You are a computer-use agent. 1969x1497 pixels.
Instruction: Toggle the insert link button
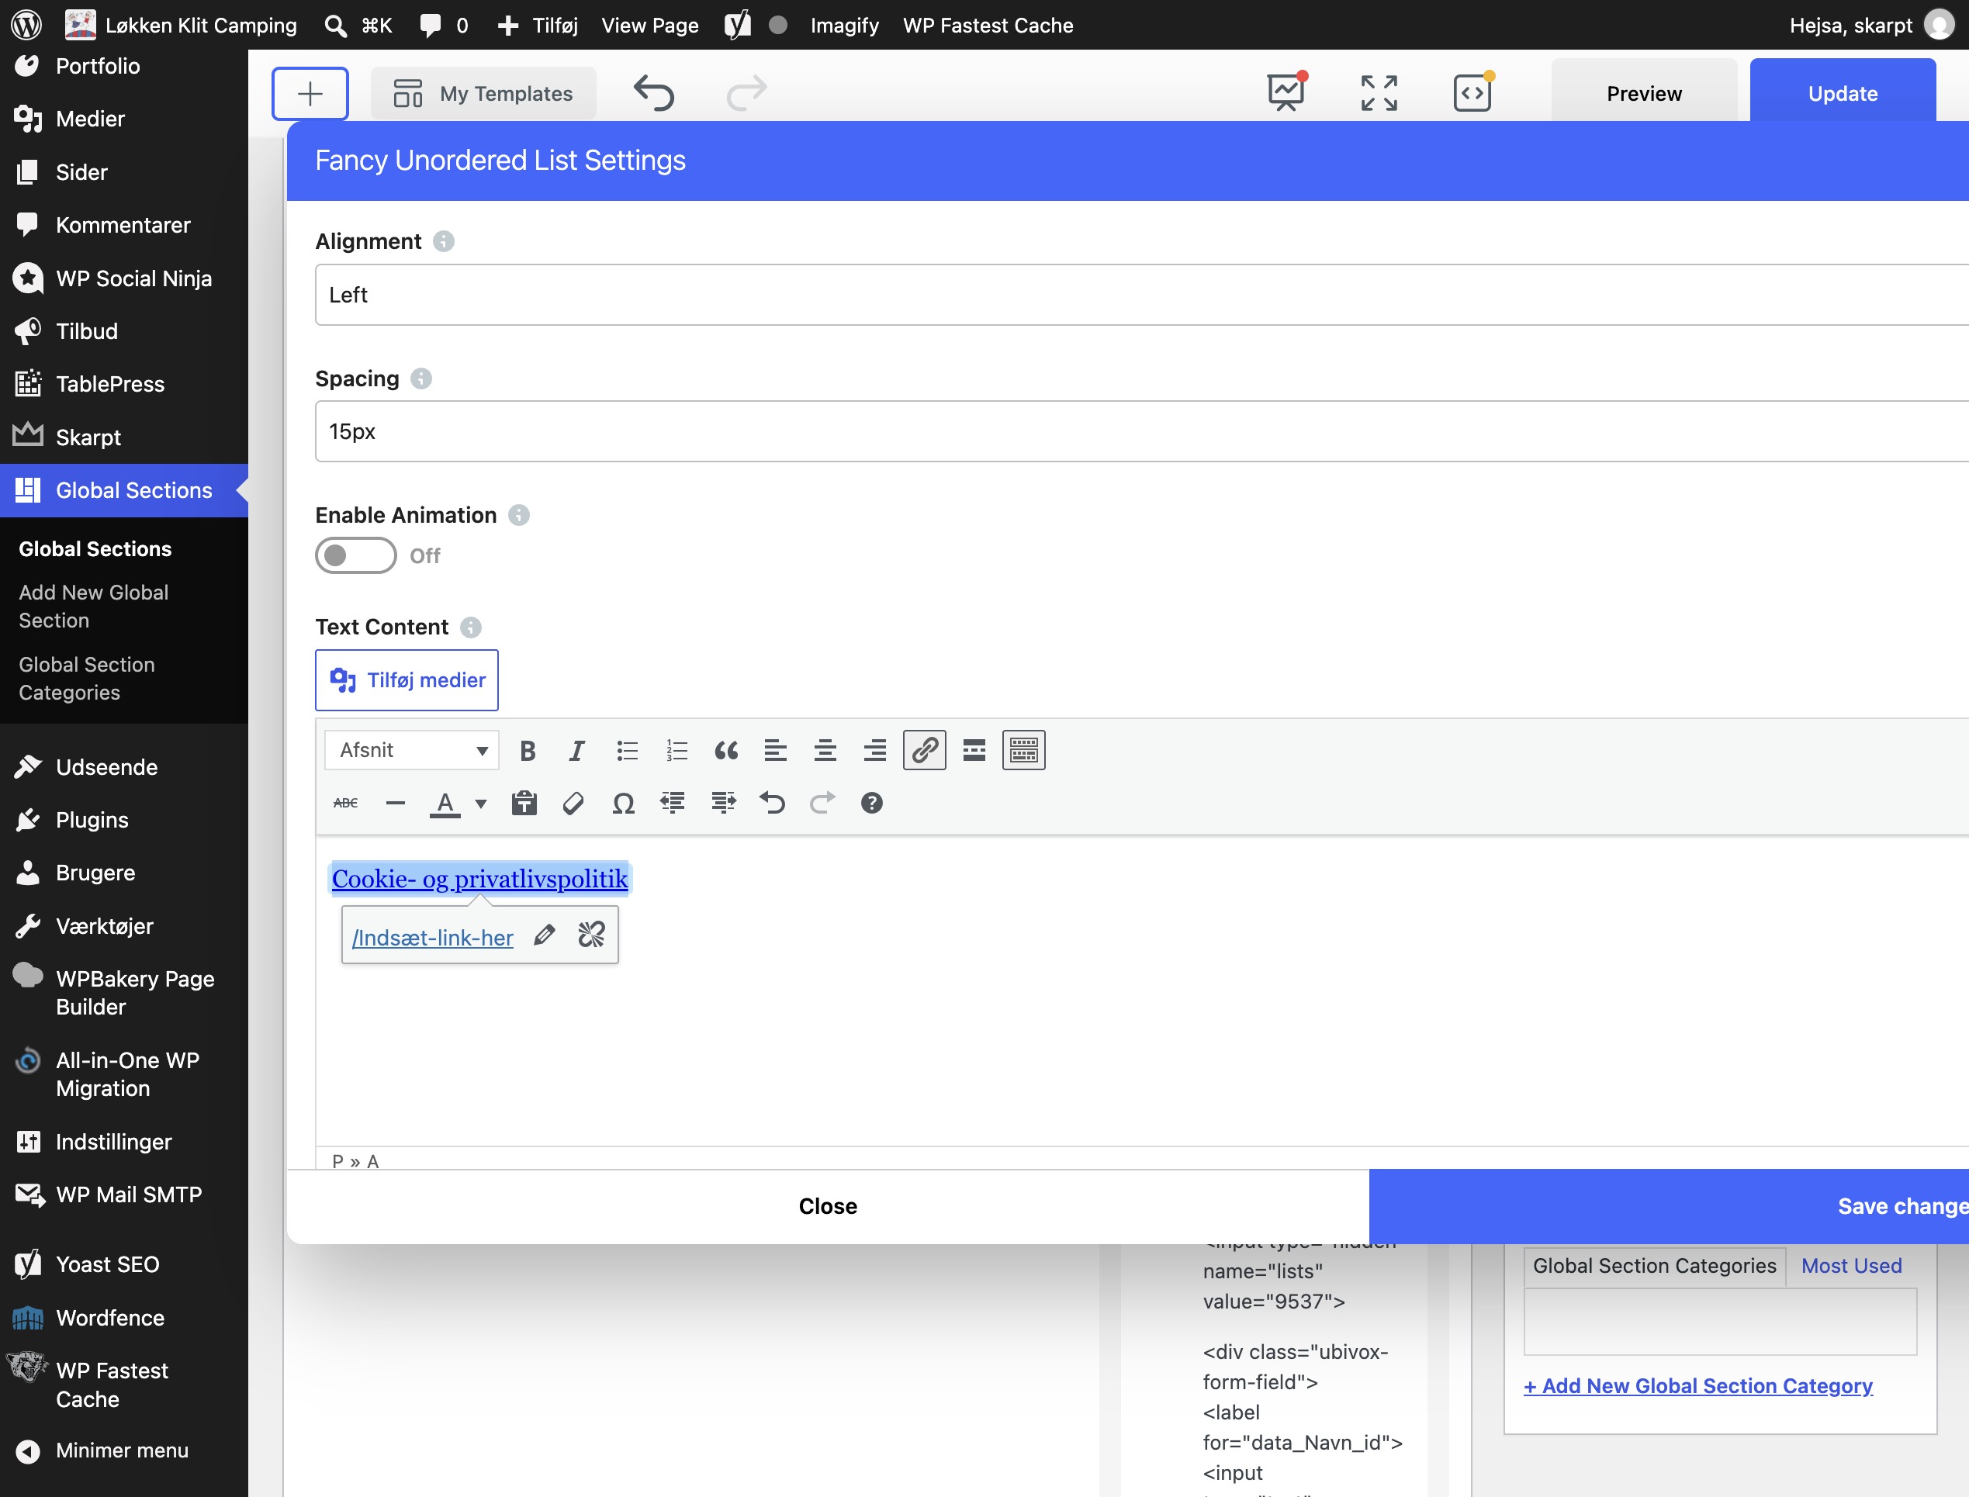click(x=924, y=750)
